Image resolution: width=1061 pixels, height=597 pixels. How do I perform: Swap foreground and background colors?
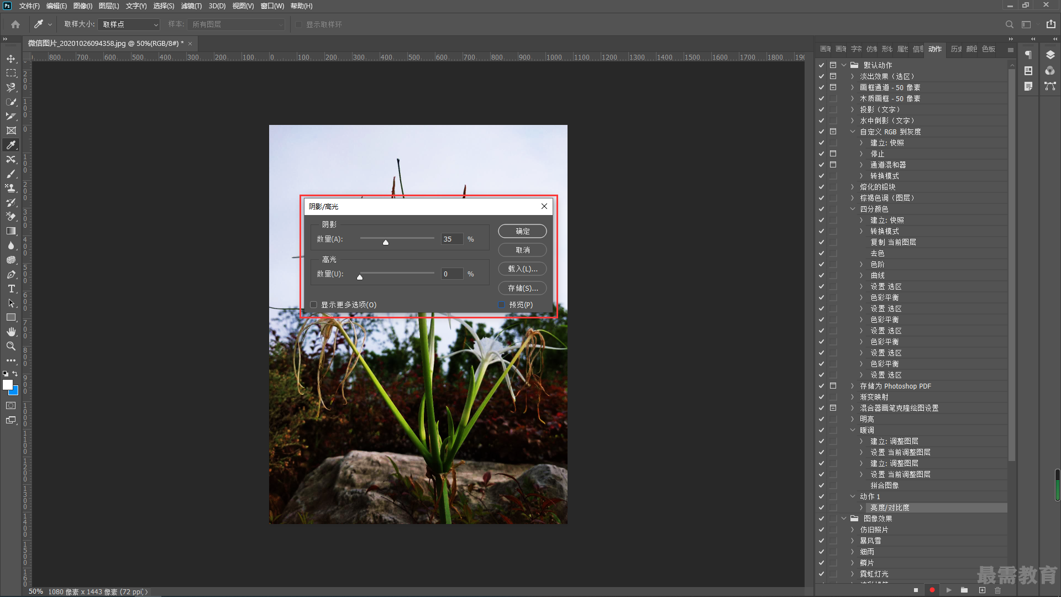pos(15,374)
